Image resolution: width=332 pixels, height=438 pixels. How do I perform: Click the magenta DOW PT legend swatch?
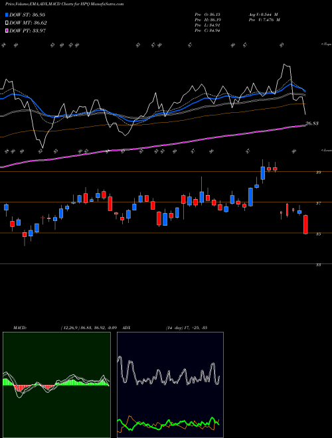click(x=7, y=31)
